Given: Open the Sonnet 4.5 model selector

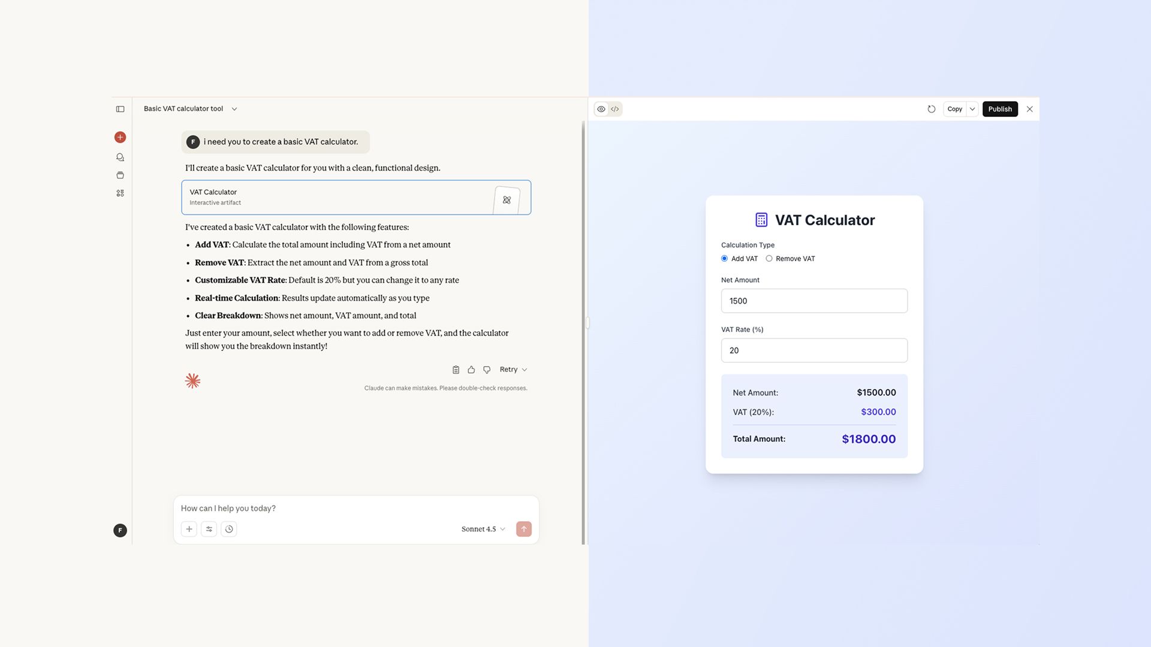Looking at the screenshot, I should pos(482,529).
